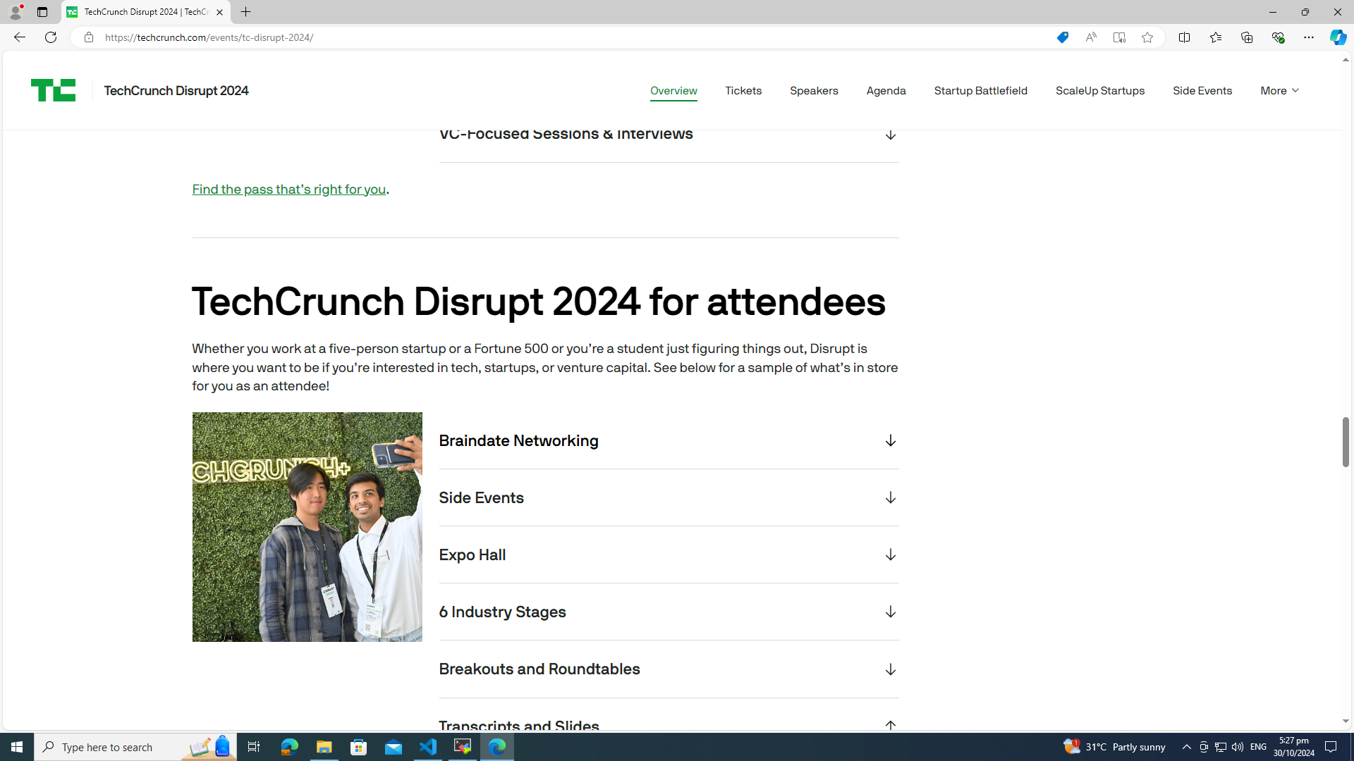Open Task View on taskbar
This screenshot has height=761, width=1354.
point(253,747)
